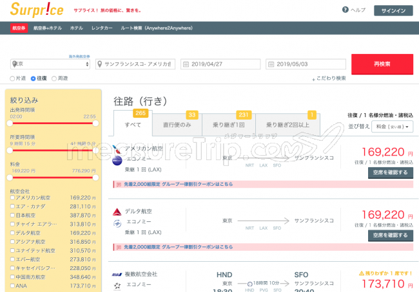The width and height of the screenshot is (419, 292).
Task: Click the calendar icon for 2019/05/03
Action: (271, 64)
